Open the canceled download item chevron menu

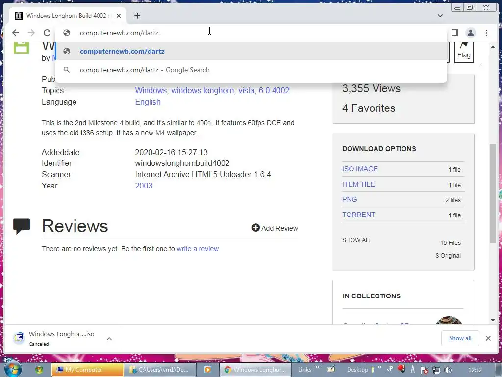[109, 339]
